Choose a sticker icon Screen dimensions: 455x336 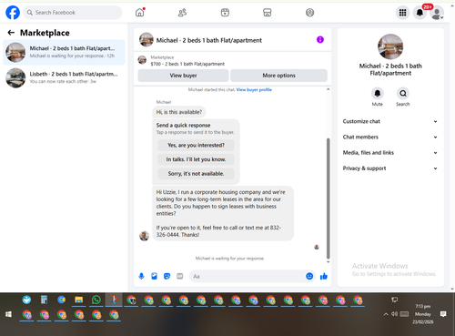(x=167, y=276)
